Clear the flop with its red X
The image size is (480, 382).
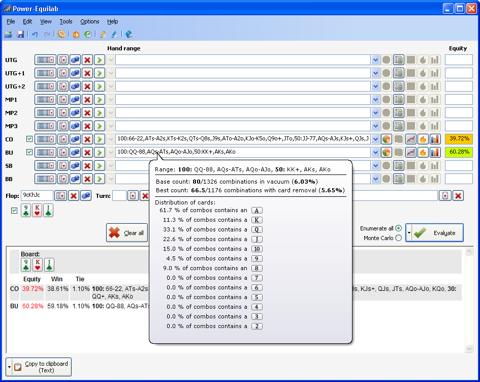click(x=74, y=196)
